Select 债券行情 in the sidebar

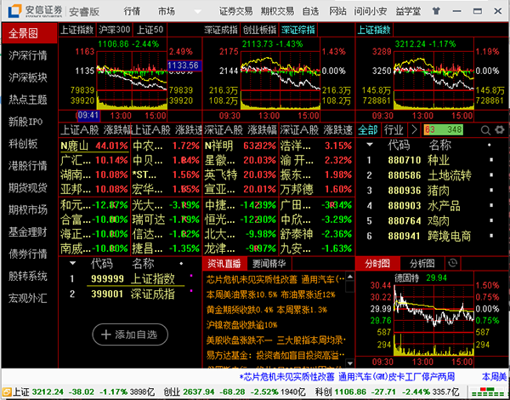pyautogui.click(x=28, y=254)
